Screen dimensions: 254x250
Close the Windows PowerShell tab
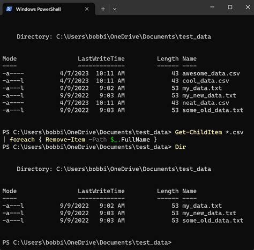(87, 9)
